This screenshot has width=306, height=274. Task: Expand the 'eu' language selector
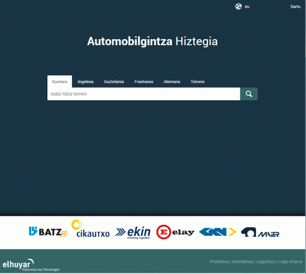pyautogui.click(x=247, y=7)
